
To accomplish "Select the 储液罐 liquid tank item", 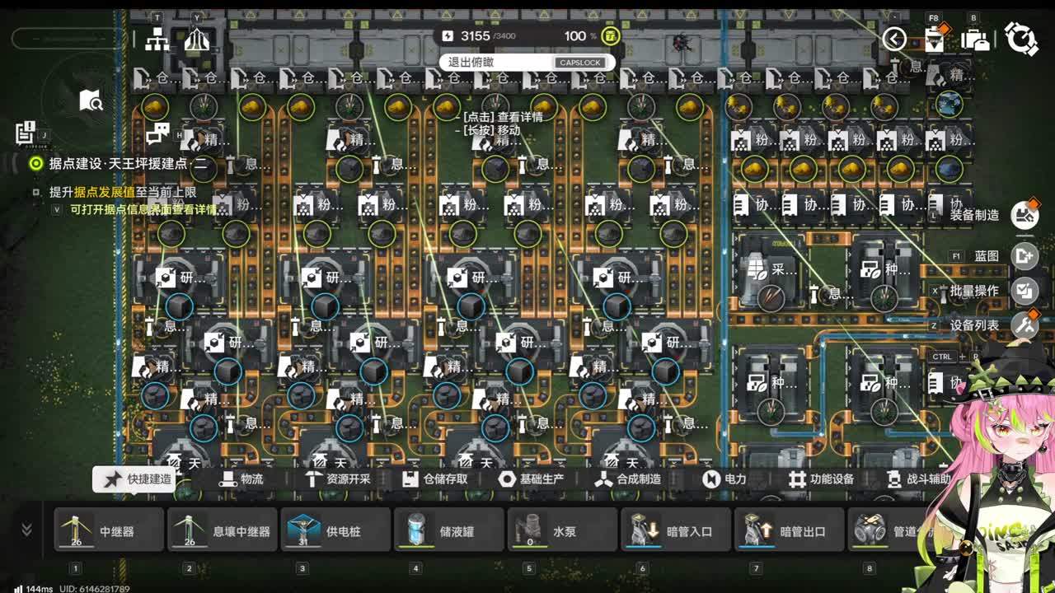I will [448, 530].
